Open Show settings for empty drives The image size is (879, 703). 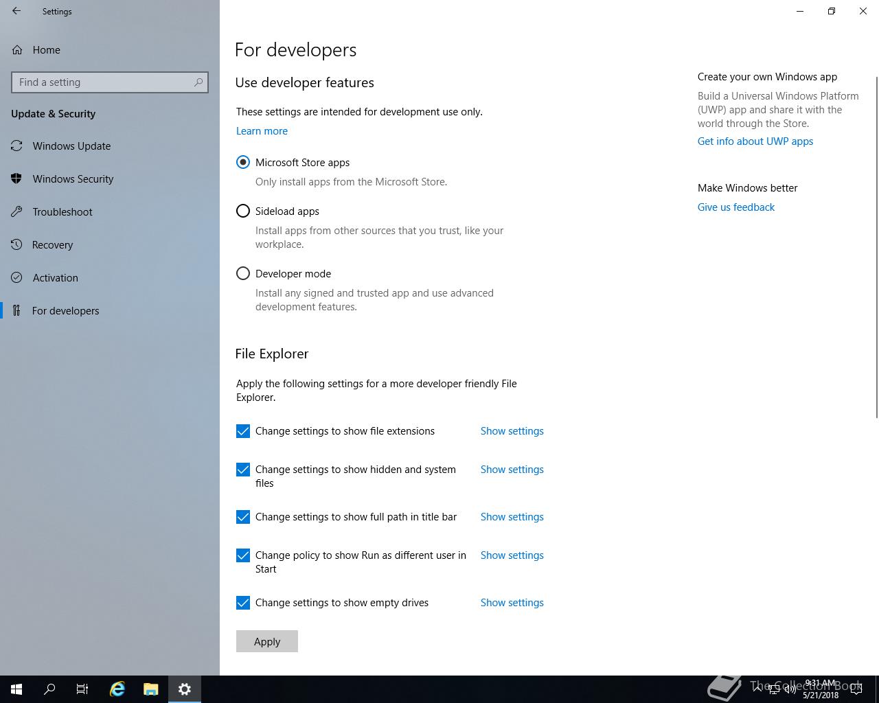(512, 603)
